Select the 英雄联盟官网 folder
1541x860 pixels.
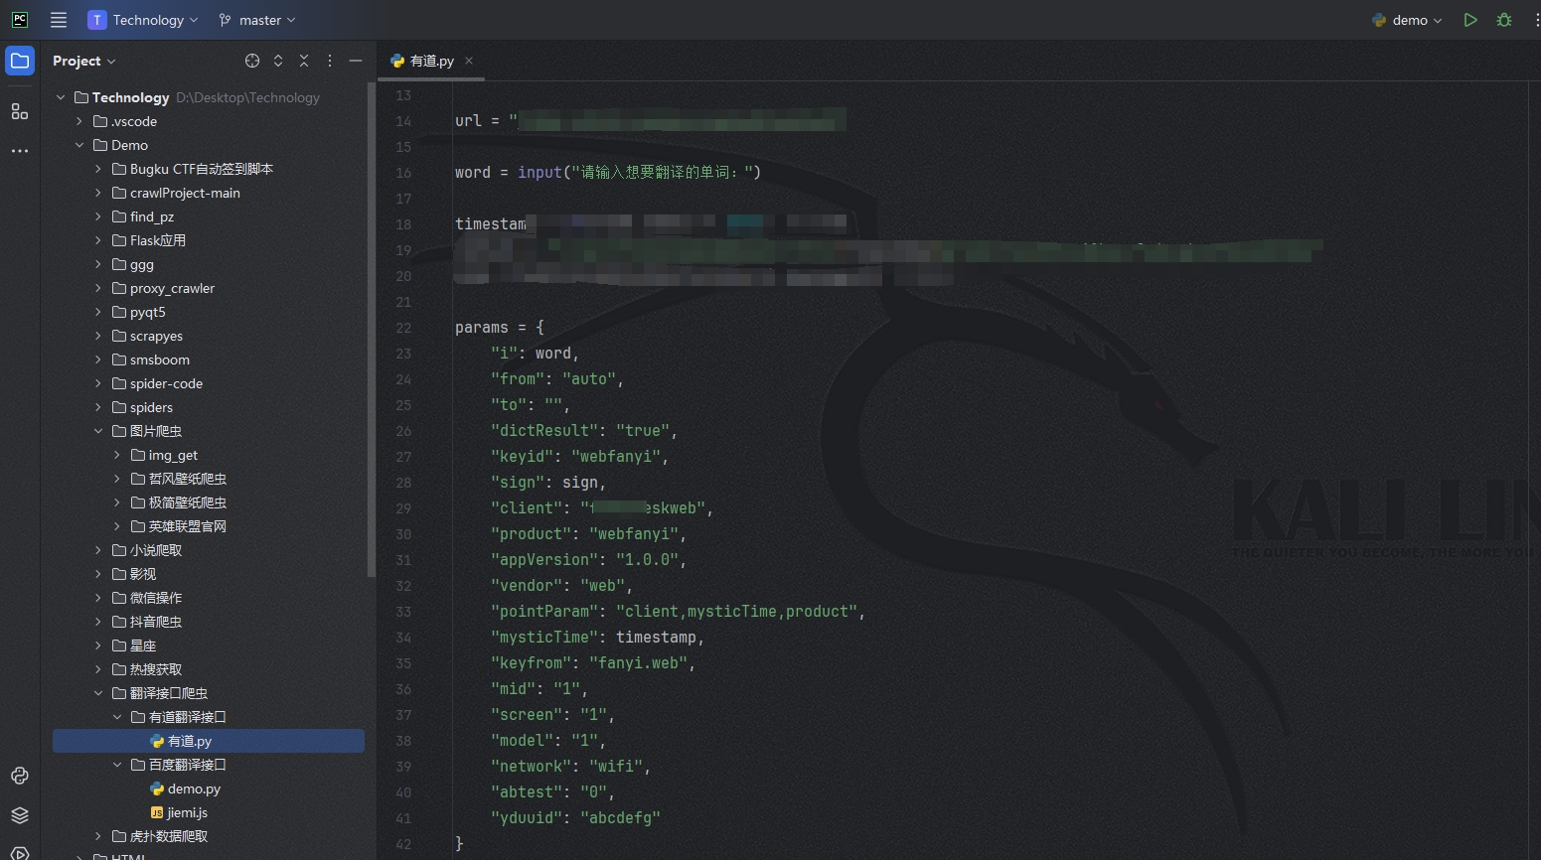[179, 526]
